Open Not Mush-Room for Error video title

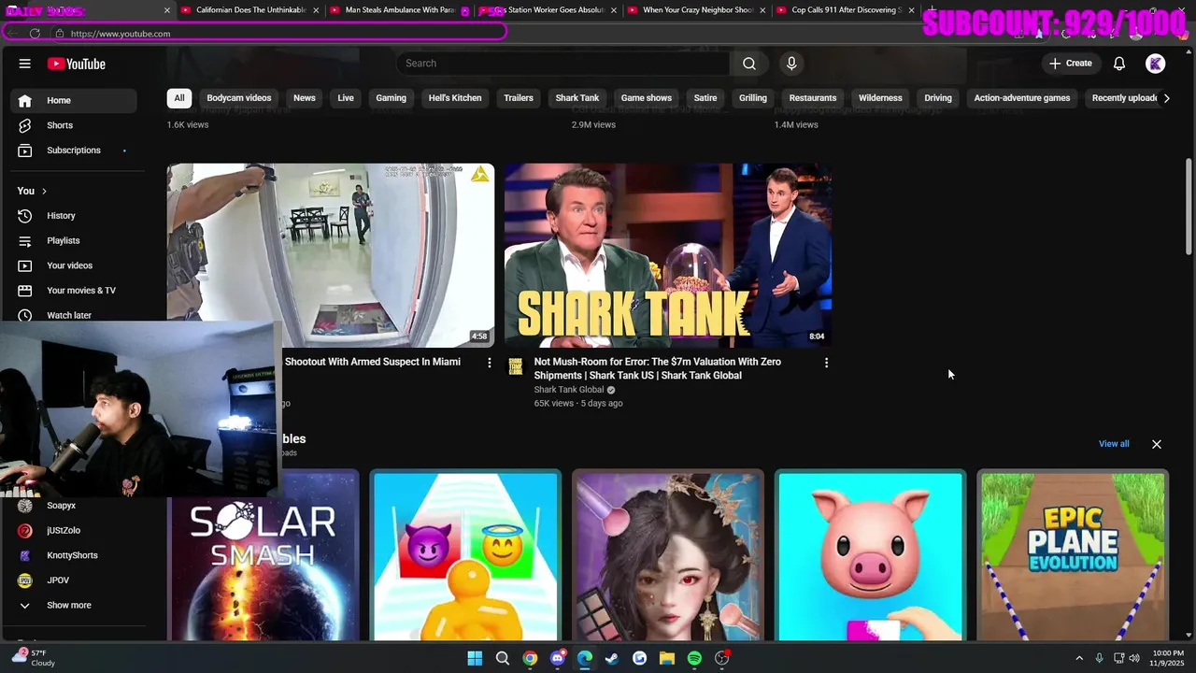(x=658, y=368)
